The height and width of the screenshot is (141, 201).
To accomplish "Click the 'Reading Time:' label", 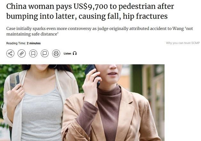I will click(x=16, y=43).
